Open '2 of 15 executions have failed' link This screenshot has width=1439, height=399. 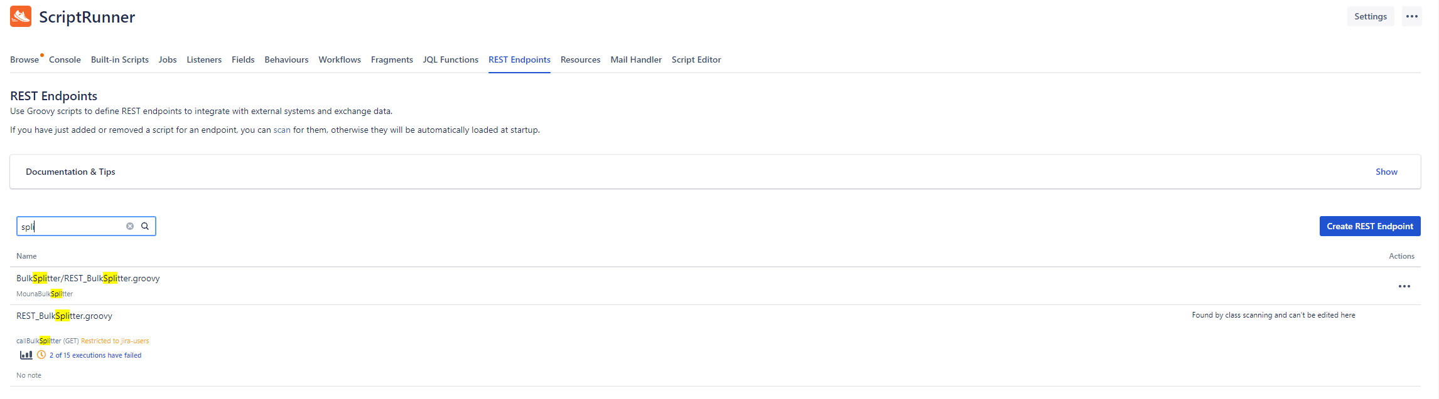(x=95, y=355)
